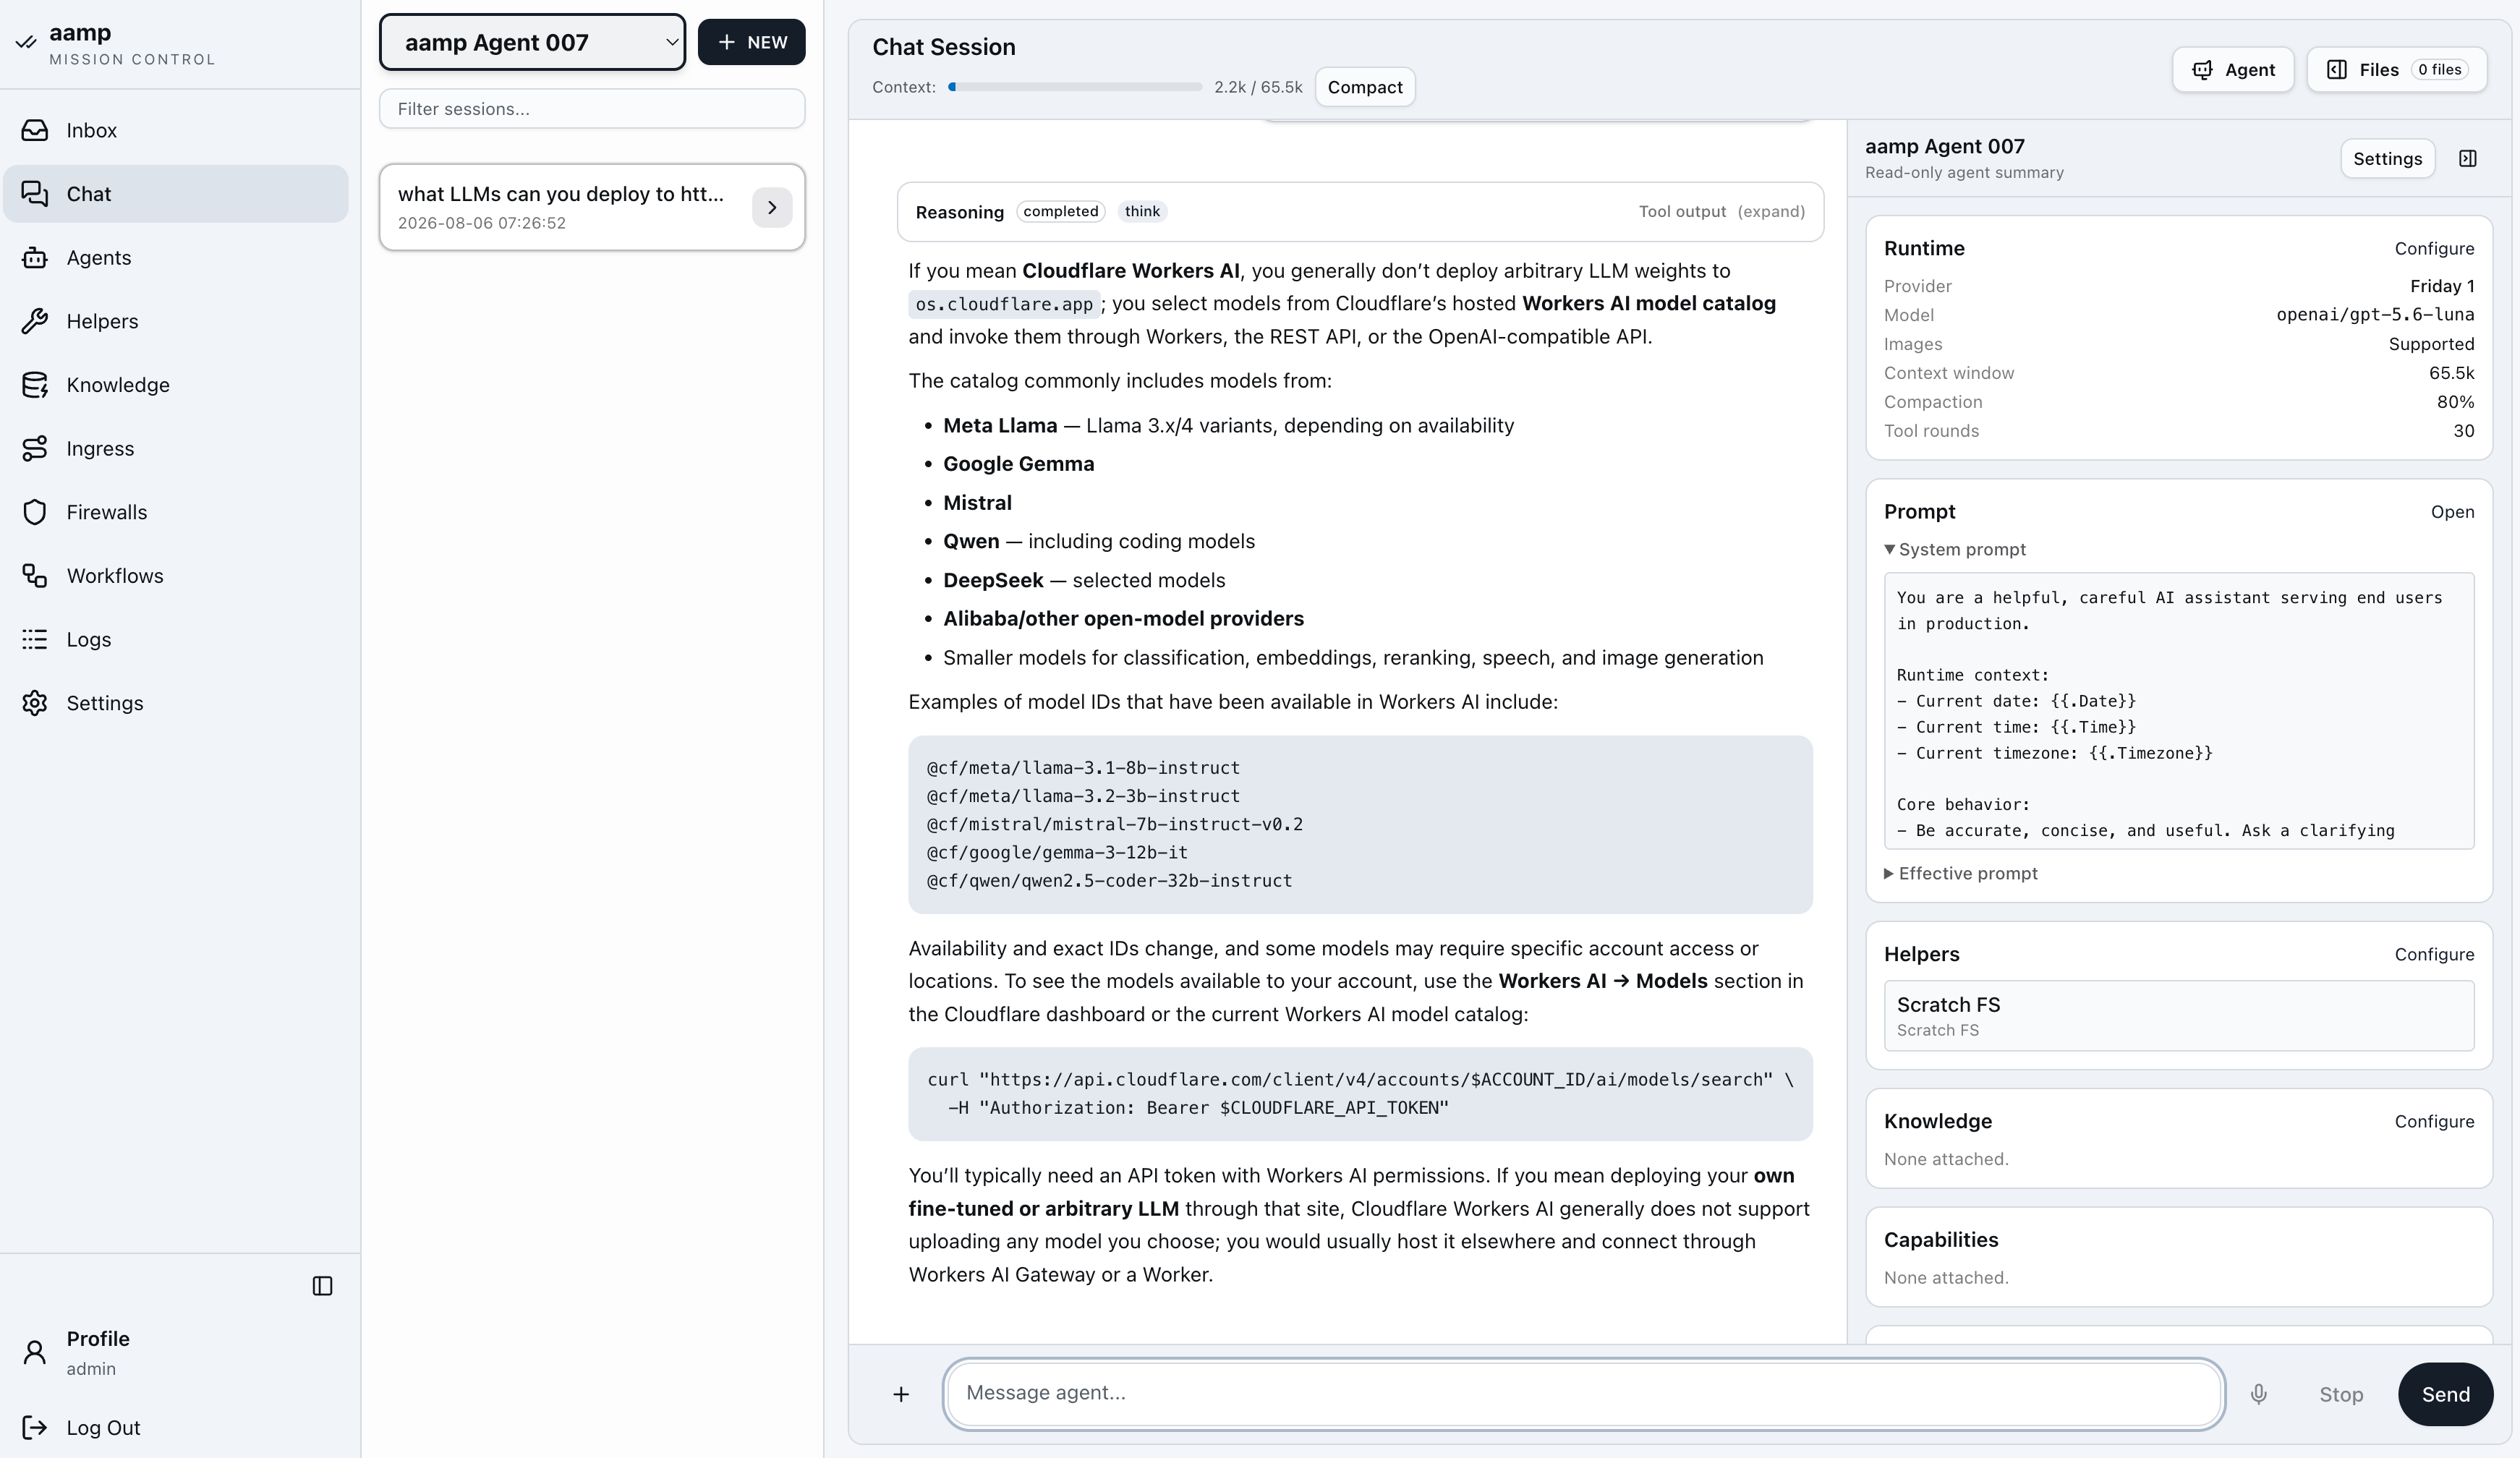
Task: Click the Helpers wrench icon
Action: click(x=35, y=321)
